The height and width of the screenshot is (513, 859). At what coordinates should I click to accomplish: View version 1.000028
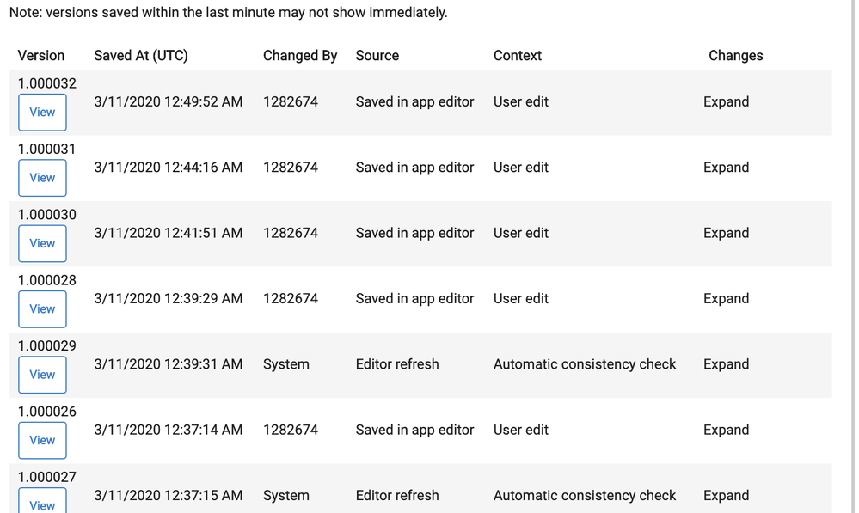pyautogui.click(x=42, y=309)
